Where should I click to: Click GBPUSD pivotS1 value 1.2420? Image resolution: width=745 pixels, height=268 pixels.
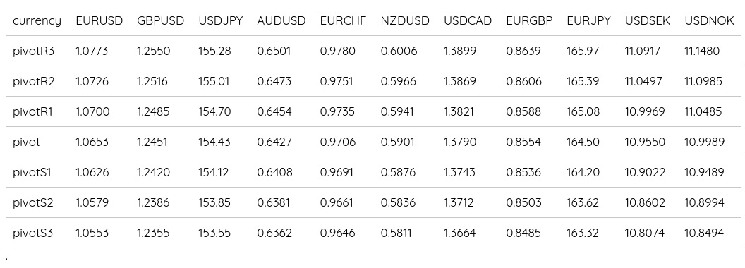(154, 173)
